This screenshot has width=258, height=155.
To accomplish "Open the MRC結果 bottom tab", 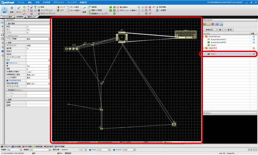I will [x=59, y=146].
